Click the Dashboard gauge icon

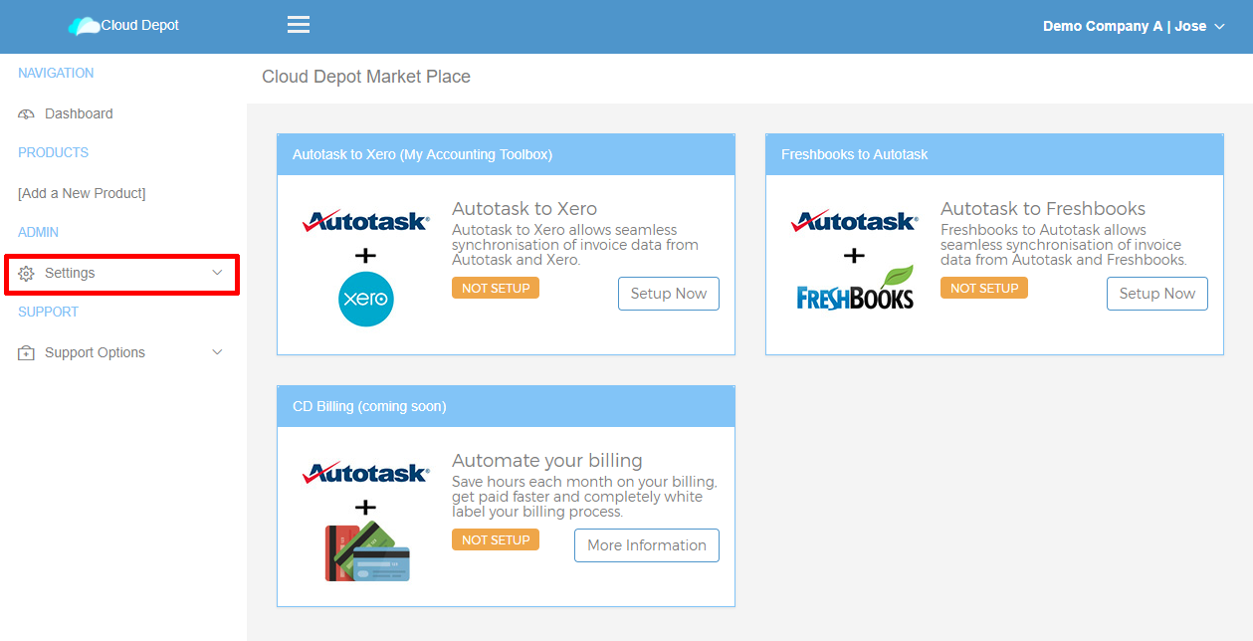(x=27, y=114)
